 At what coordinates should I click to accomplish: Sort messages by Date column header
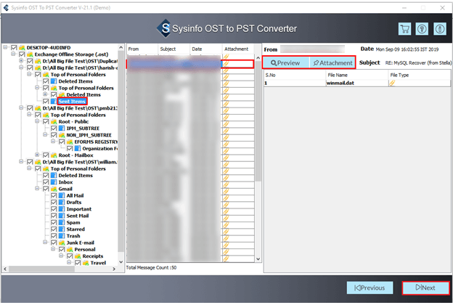[x=205, y=49]
